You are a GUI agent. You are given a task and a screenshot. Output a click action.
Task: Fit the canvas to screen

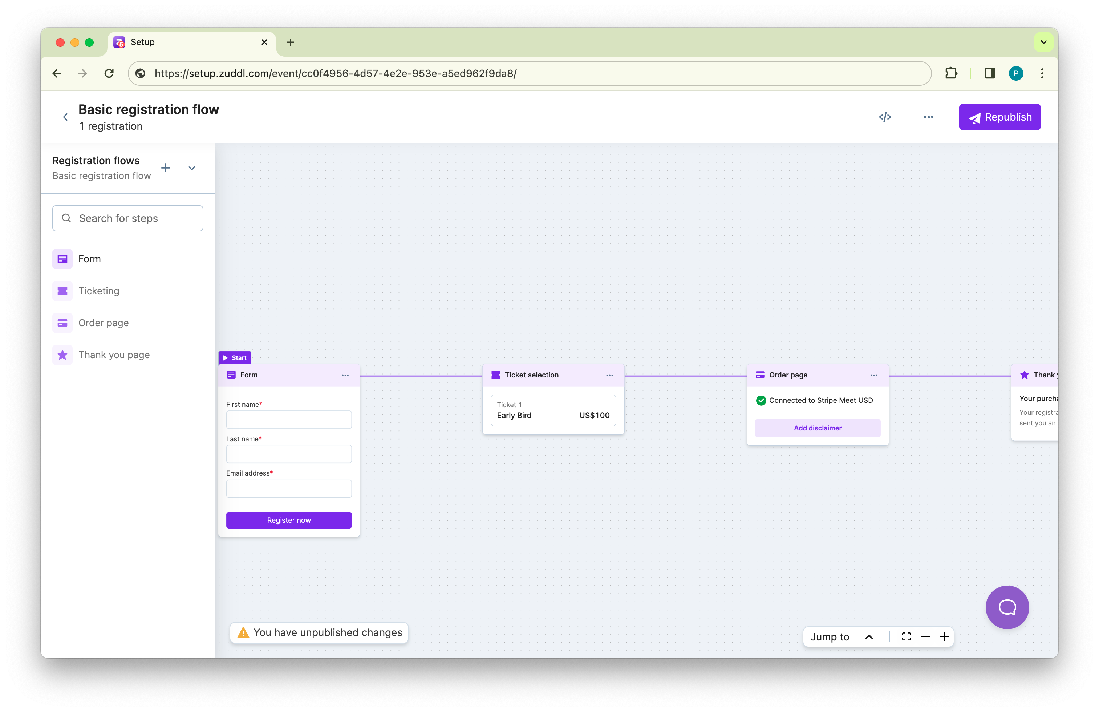tap(906, 637)
